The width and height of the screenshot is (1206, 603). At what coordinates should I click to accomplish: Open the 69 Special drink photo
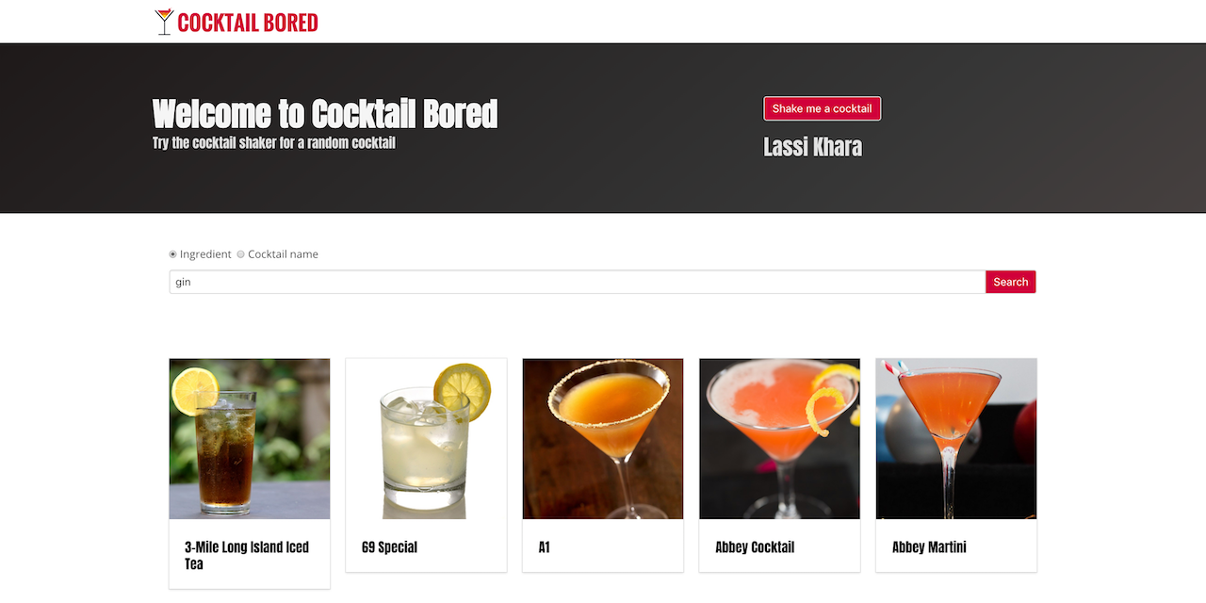click(426, 439)
